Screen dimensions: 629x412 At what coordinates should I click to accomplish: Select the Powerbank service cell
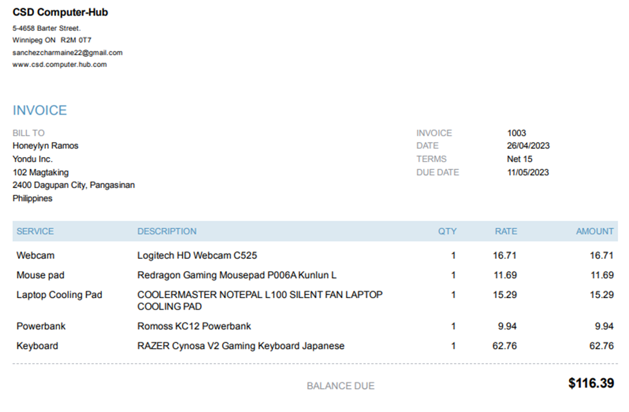point(41,326)
